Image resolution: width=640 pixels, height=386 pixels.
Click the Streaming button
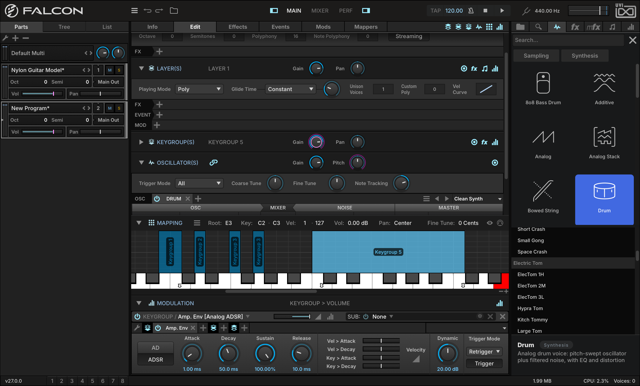[408, 36]
